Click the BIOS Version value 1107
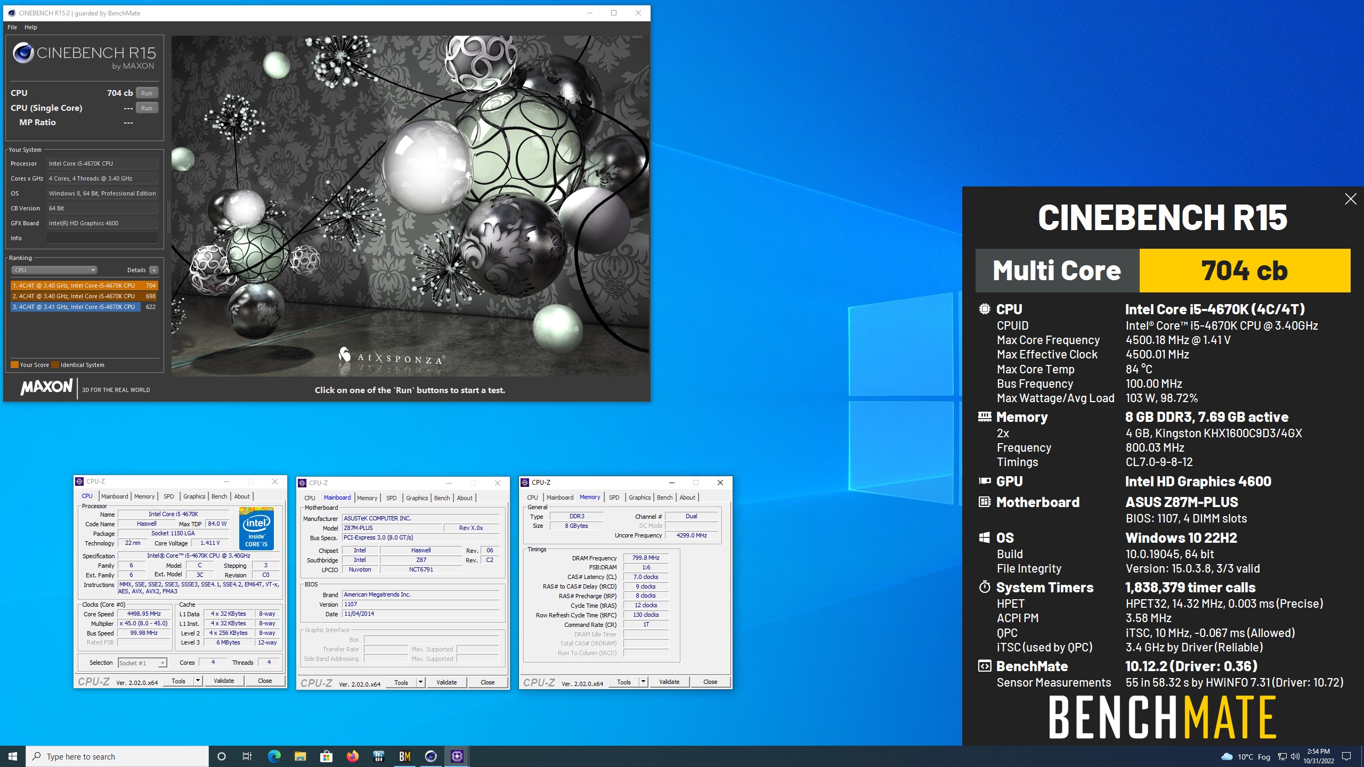Image resolution: width=1364 pixels, height=767 pixels. coord(421,604)
